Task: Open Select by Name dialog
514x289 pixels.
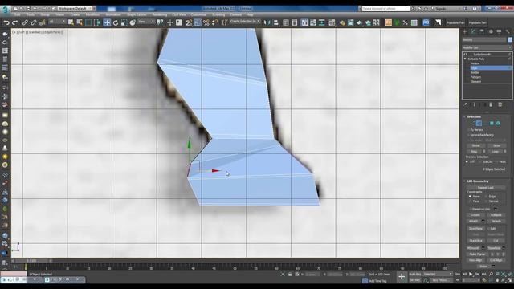Action: pyautogui.click(x=80, y=22)
